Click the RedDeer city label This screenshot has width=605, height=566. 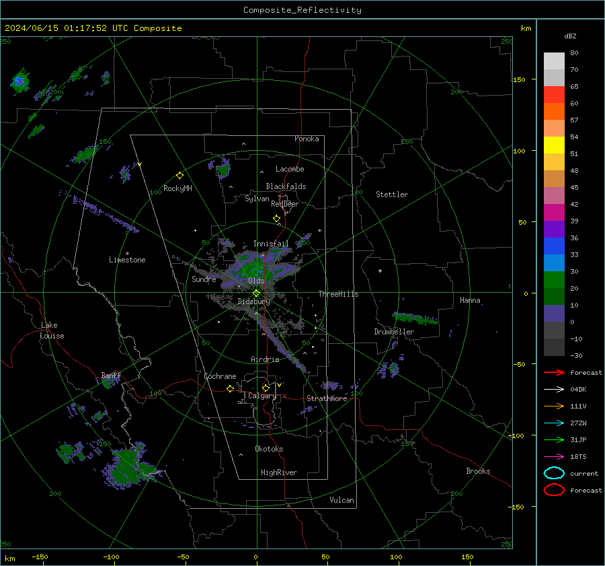point(285,204)
